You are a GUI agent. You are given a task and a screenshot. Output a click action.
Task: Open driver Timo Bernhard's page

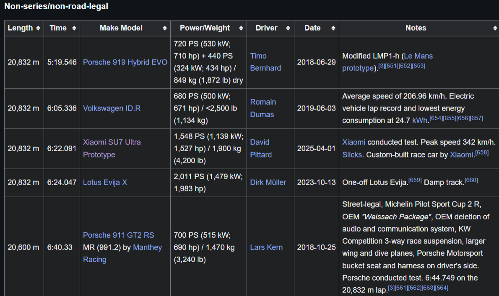pos(265,62)
